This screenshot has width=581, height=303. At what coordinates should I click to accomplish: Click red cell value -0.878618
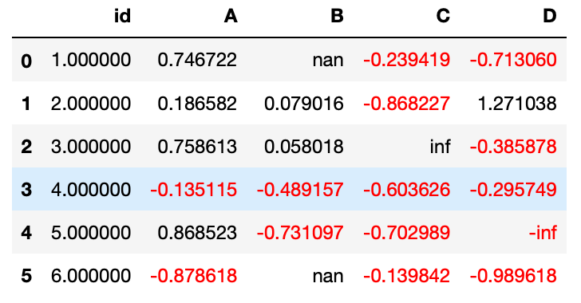coord(193,276)
